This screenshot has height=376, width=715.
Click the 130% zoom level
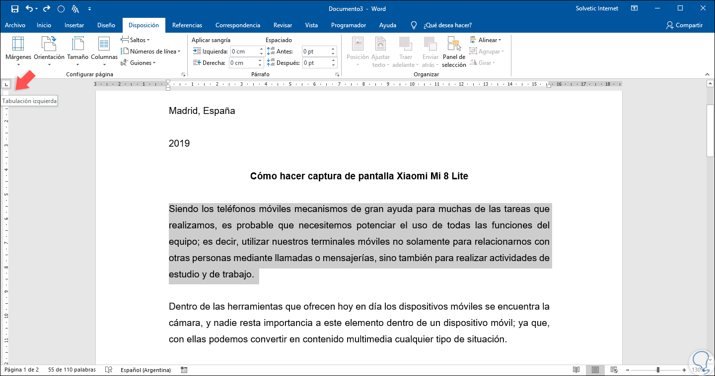point(699,370)
